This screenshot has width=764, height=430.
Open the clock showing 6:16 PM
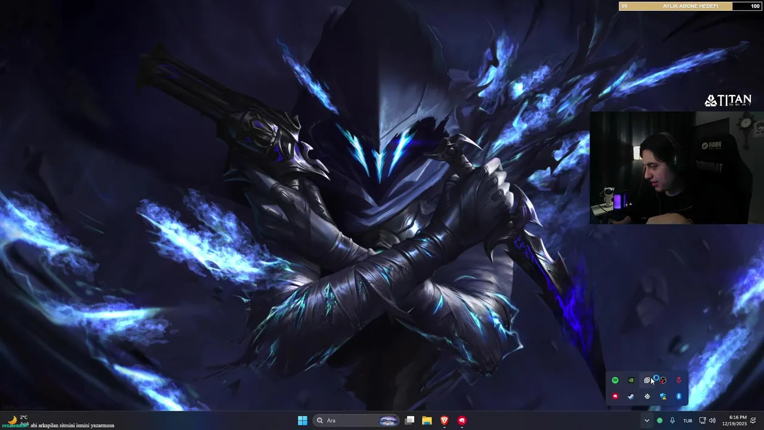pos(734,420)
